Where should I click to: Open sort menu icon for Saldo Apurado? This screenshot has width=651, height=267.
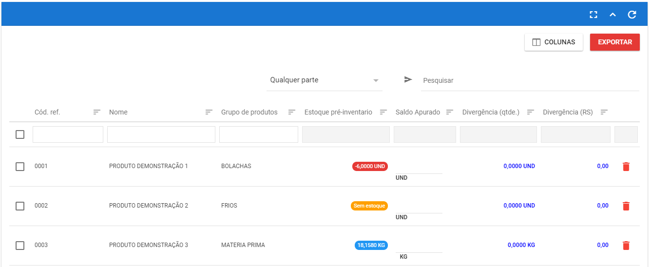tap(450, 112)
